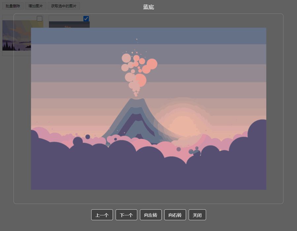Image resolution: width=297 pixels, height=231 pixels.
Task: Rotate image right using 向右转
Action: coord(175,215)
